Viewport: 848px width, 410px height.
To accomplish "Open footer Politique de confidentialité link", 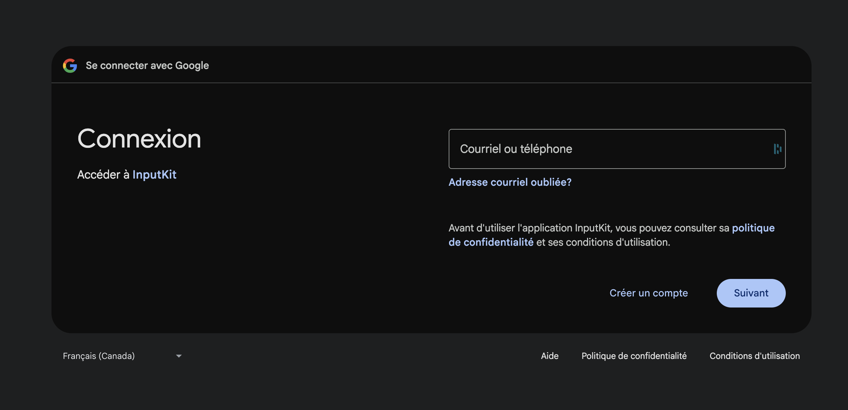I will pos(634,356).
